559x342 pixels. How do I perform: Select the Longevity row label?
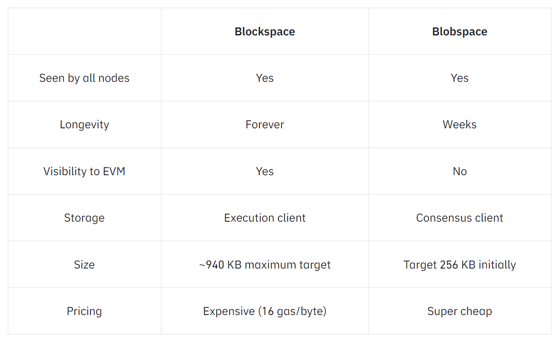point(84,125)
